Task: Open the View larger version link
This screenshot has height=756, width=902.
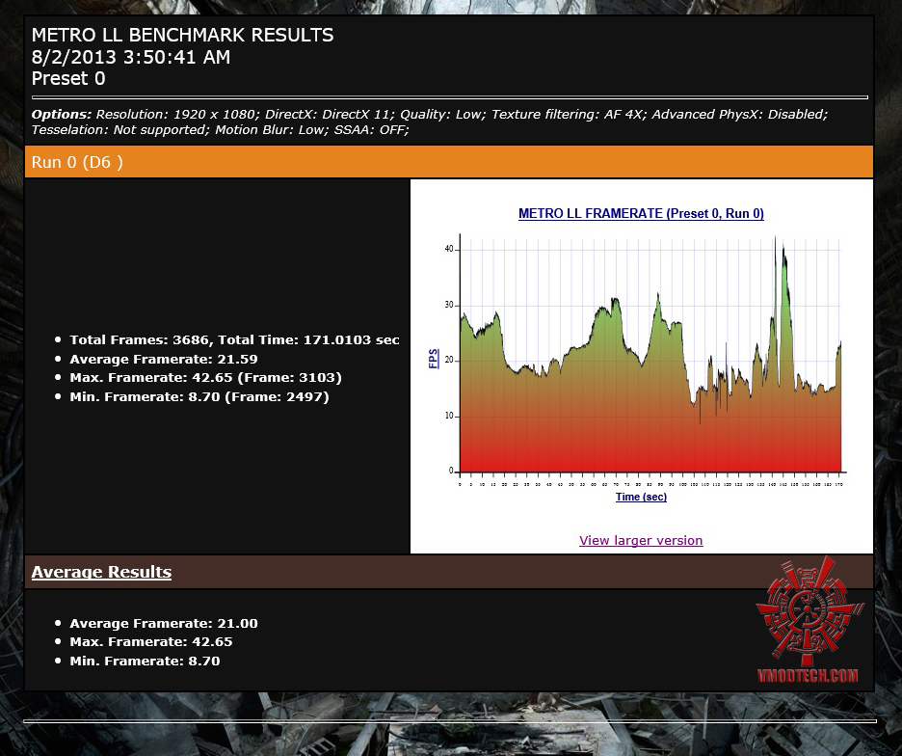Action: click(x=641, y=540)
